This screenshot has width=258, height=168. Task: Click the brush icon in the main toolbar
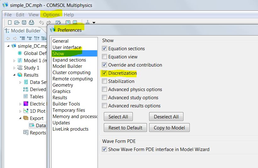pos(87,22)
